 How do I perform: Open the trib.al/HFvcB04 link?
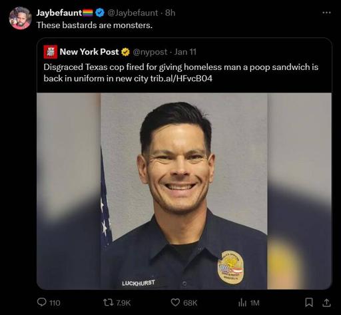[181, 79]
